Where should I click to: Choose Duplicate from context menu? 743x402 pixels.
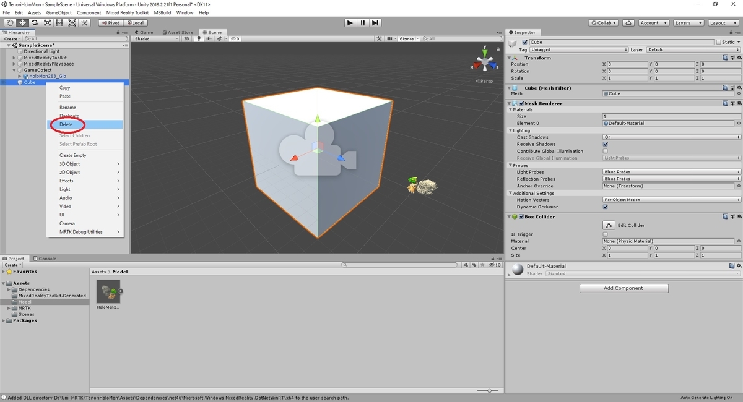tap(85, 116)
